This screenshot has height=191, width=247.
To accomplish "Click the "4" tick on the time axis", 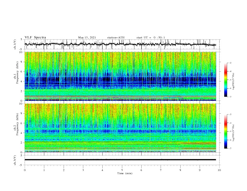I will point(102,170).
